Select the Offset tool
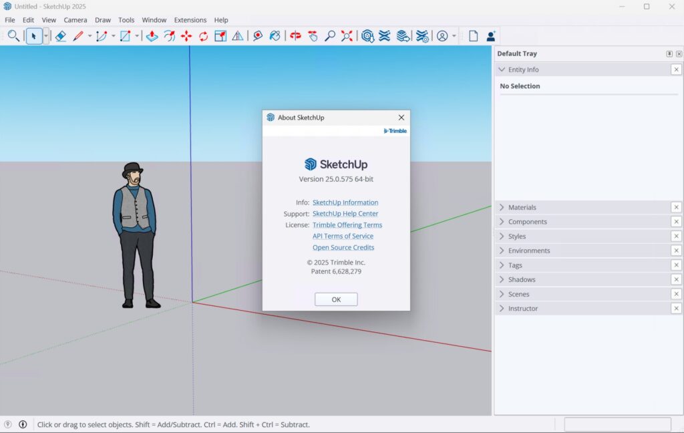This screenshot has height=433, width=684. [169, 36]
